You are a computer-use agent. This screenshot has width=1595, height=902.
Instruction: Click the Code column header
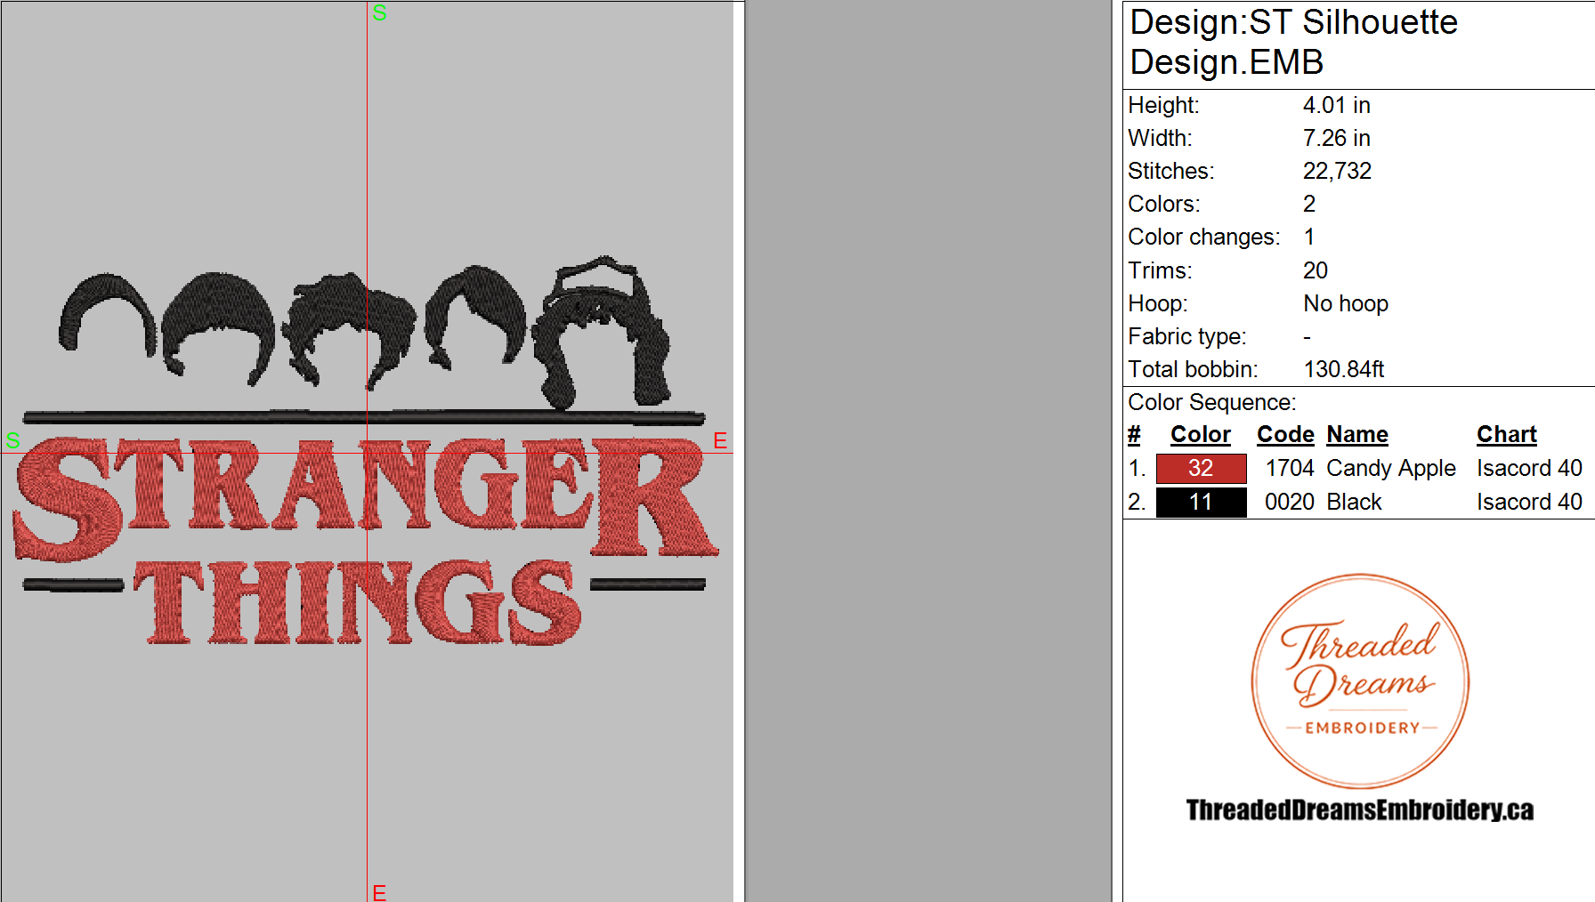coord(1285,434)
